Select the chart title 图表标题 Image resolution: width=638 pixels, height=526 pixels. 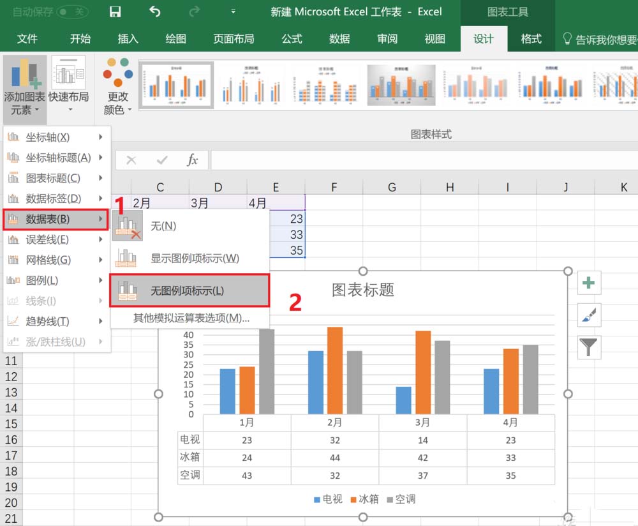tap(363, 290)
